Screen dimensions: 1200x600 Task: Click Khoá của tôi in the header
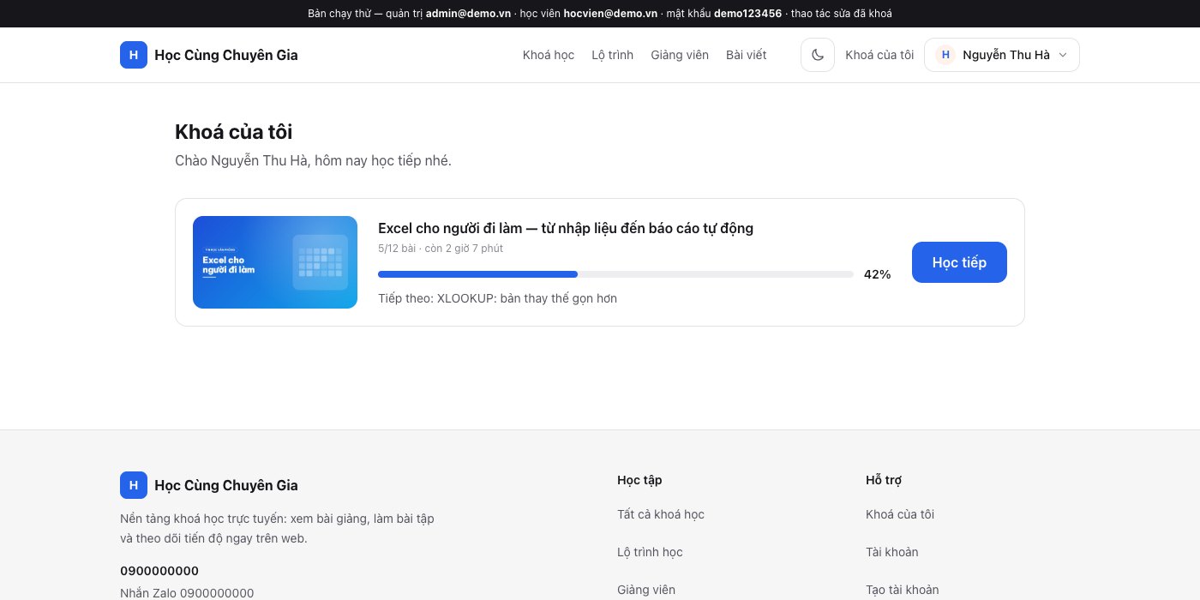click(x=879, y=55)
